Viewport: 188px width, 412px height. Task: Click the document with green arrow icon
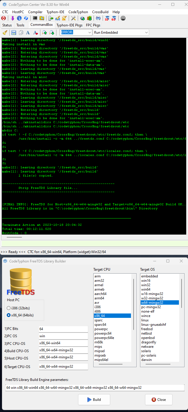51,18
